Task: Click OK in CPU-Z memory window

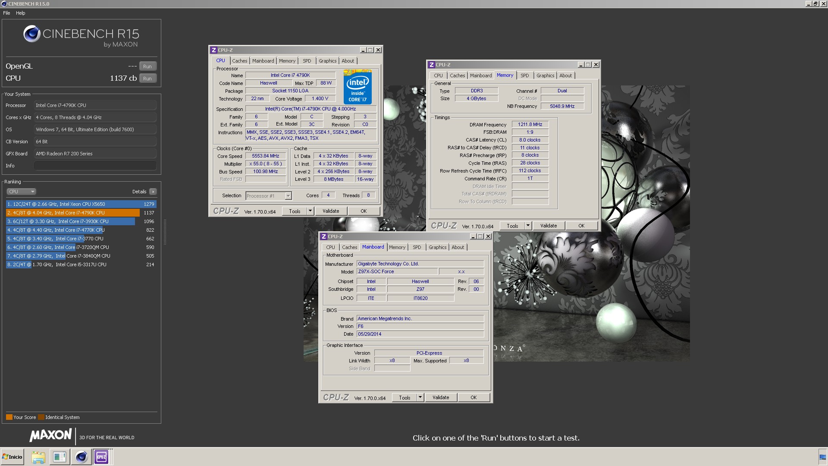Action: coord(581,226)
